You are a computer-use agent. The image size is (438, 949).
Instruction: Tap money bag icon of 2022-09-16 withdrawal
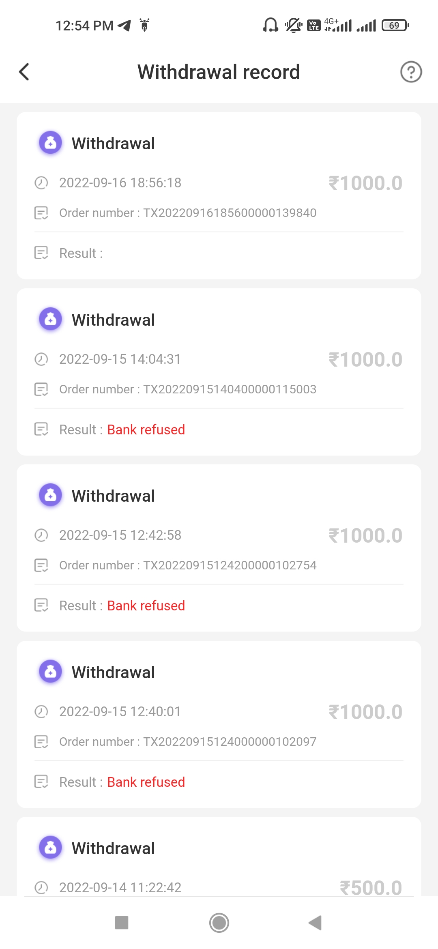pos(50,143)
